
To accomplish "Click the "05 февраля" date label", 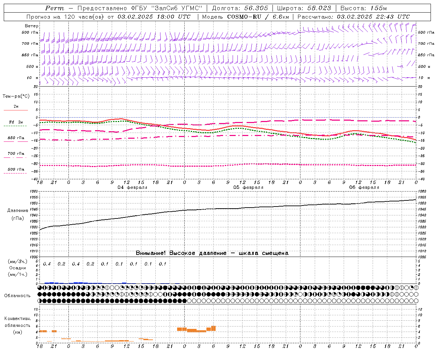I will click(x=248, y=187).
